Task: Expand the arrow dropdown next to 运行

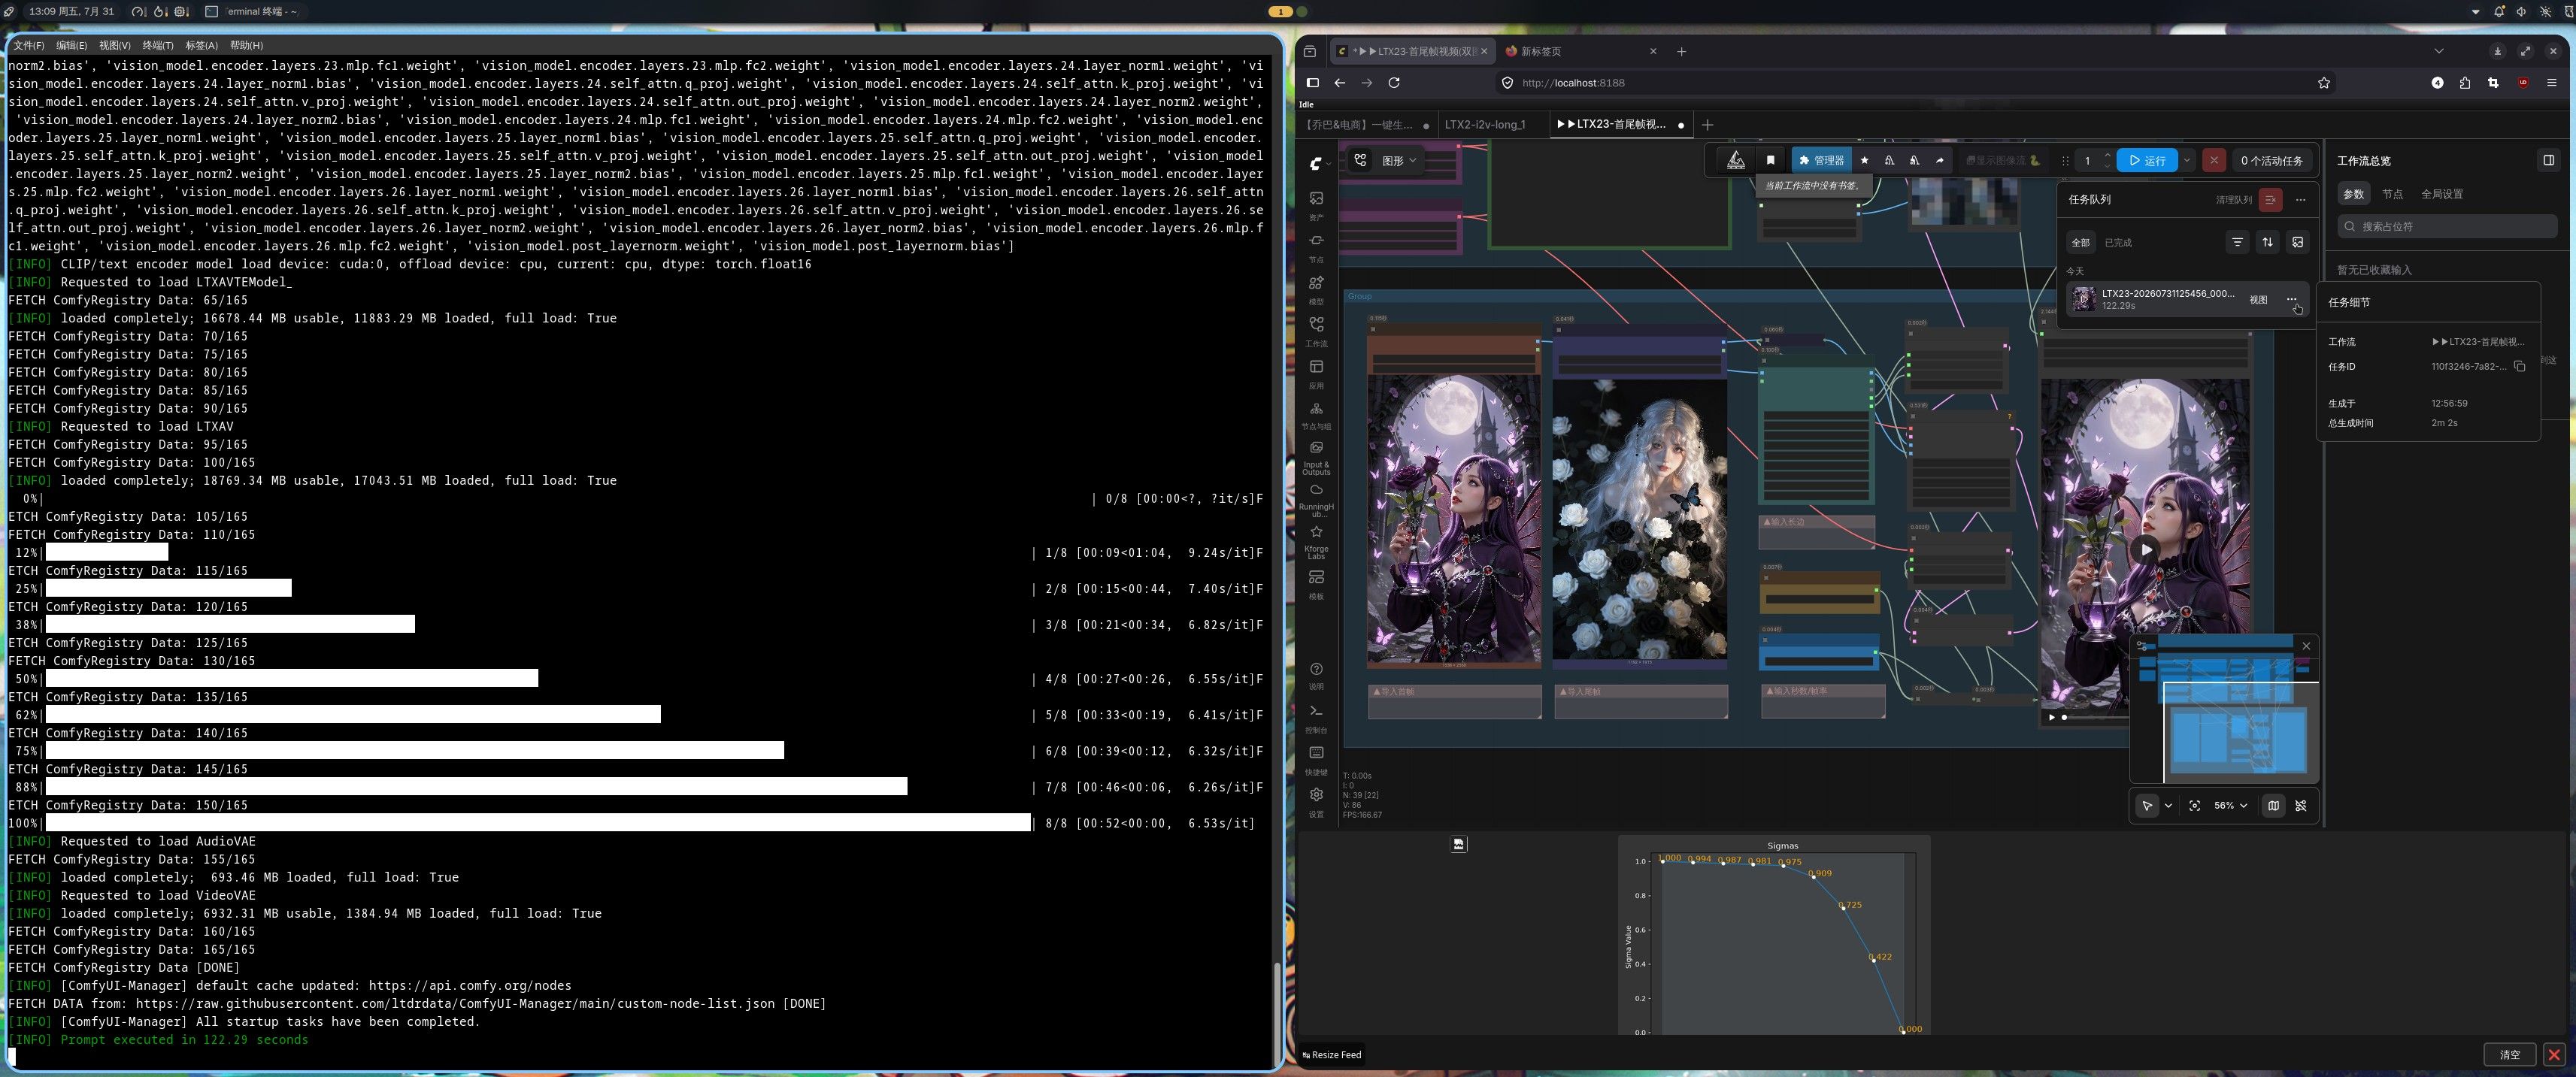Action: click(x=2187, y=160)
